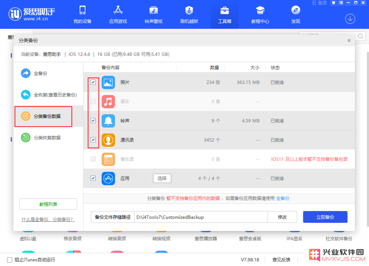The width and height of the screenshot is (369, 266).
Task: Click the orange 分类备份数据 icon
Action: pyautogui.click(x=26, y=116)
